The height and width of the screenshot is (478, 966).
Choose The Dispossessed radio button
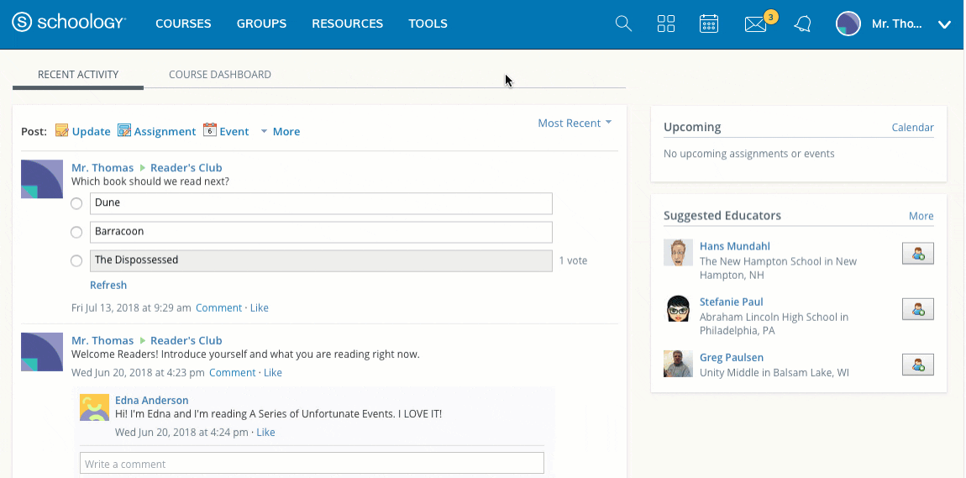pos(76,260)
